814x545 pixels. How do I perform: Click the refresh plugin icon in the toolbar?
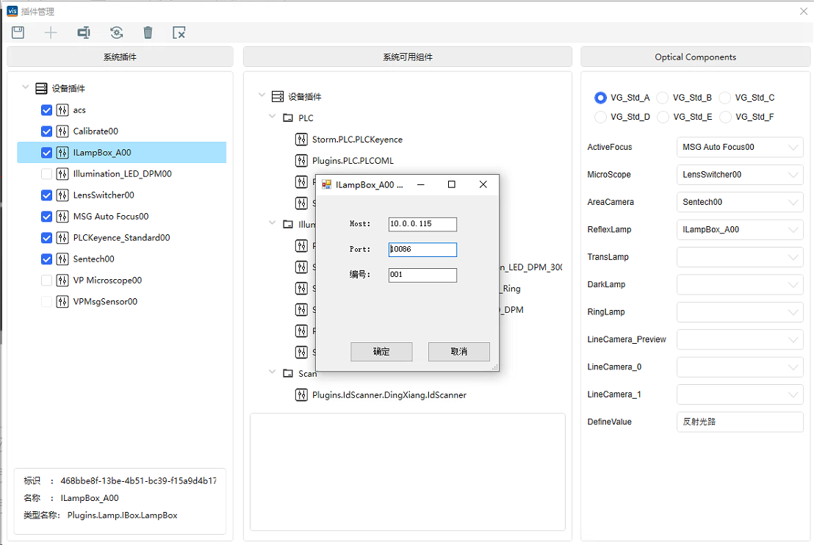[116, 32]
